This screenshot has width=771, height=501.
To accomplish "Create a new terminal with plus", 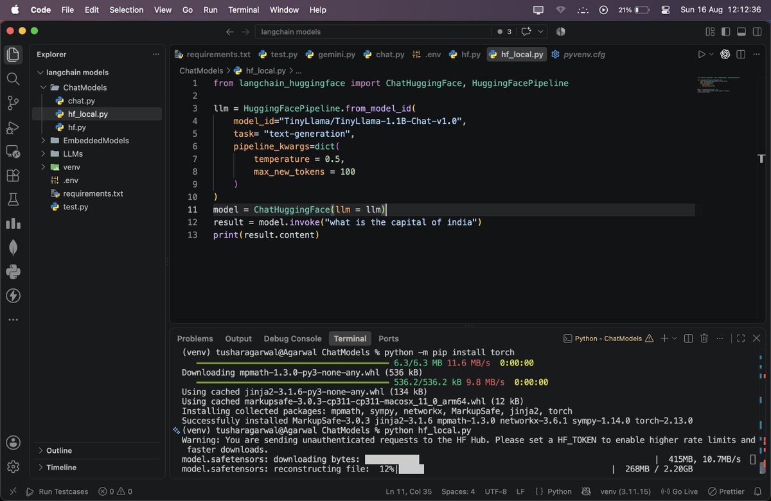I will [x=665, y=338].
